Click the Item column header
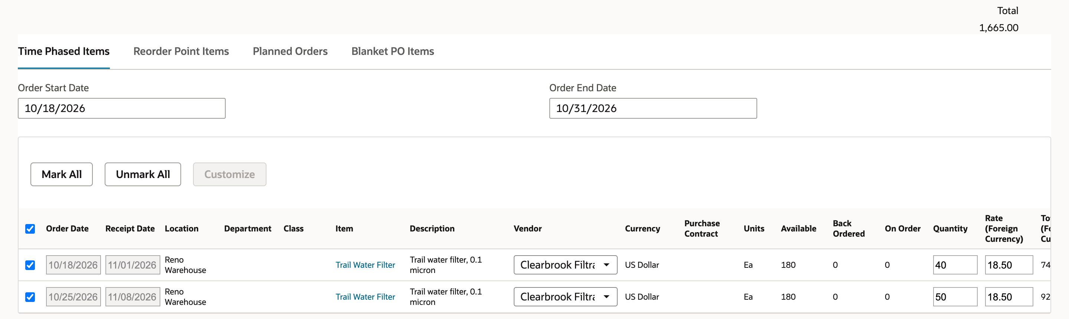The width and height of the screenshot is (1069, 319). pos(344,228)
